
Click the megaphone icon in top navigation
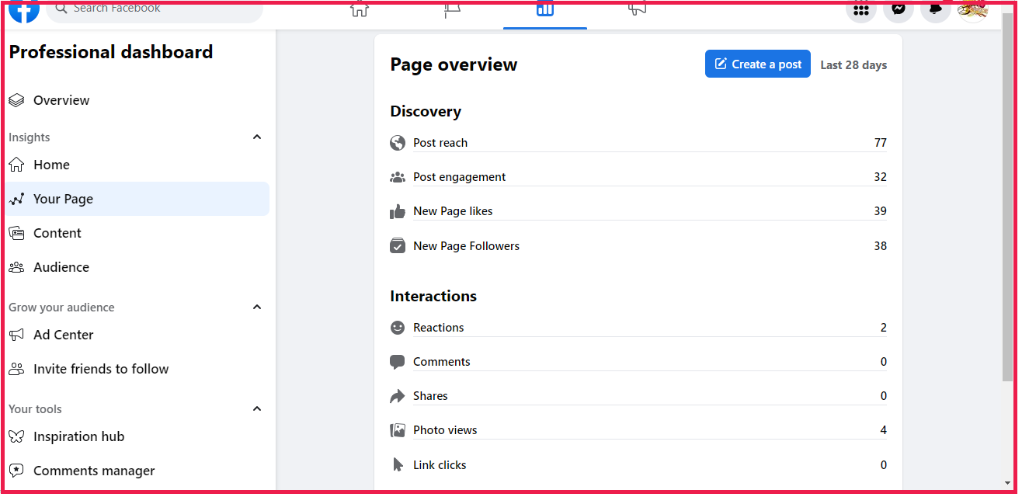pyautogui.click(x=638, y=10)
